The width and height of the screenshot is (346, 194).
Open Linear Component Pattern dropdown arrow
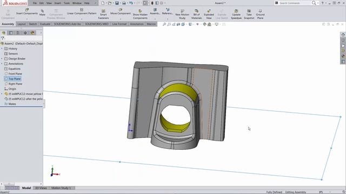(x=82, y=19)
